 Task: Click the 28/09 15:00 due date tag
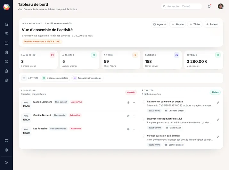(154, 111)
